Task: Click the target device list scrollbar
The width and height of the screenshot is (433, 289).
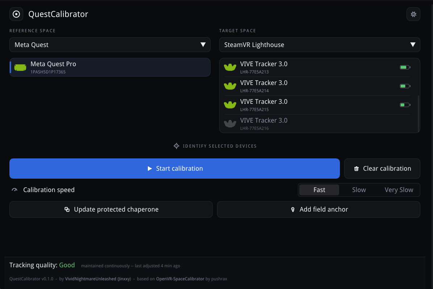Action: coord(419,114)
